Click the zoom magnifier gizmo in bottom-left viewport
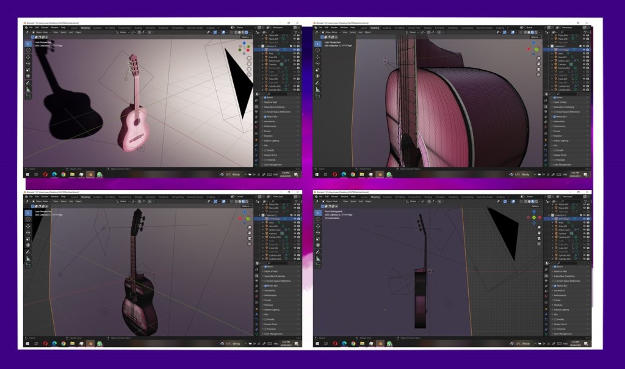Image resolution: width=625 pixels, height=369 pixels. (x=250, y=228)
